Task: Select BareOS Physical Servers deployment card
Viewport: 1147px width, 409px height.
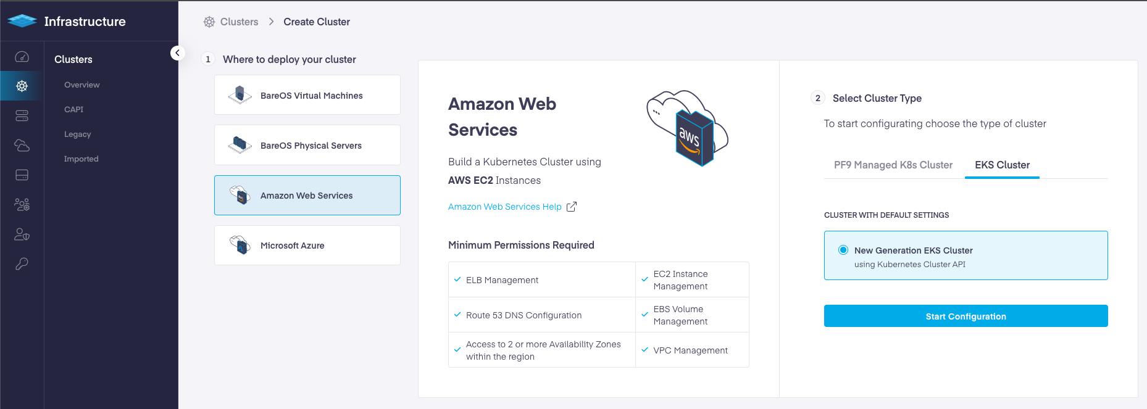Action: point(307,146)
